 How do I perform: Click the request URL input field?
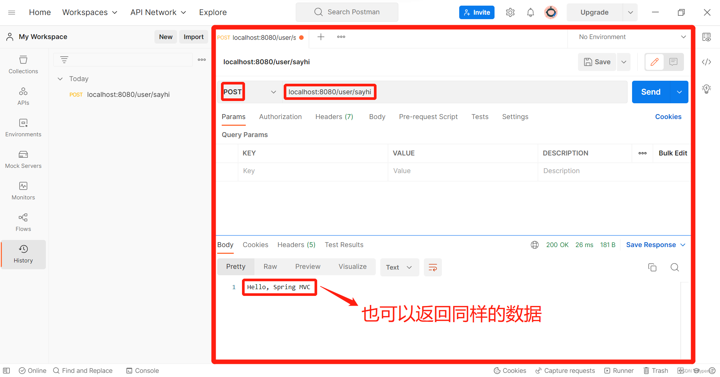point(455,92)
